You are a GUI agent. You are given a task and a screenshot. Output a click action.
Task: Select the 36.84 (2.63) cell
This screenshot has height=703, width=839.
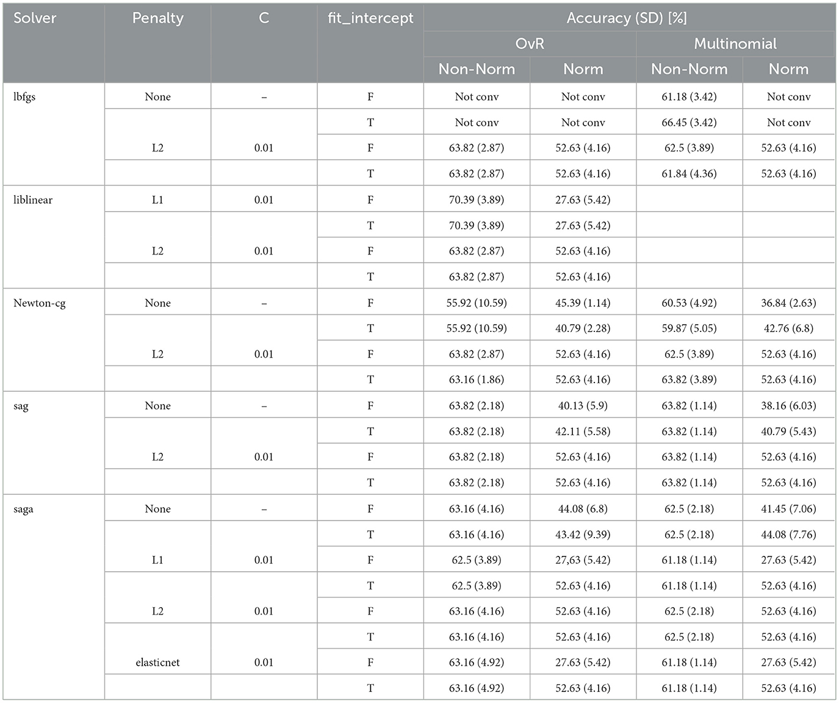click(x=788, y=303)
